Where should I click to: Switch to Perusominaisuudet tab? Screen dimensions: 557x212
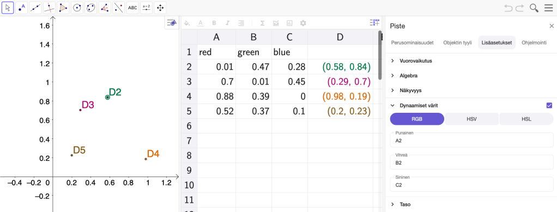(413, 43)
